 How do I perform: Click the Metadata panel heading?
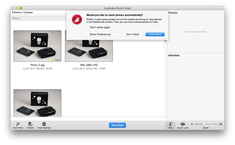tap(174, 55)
